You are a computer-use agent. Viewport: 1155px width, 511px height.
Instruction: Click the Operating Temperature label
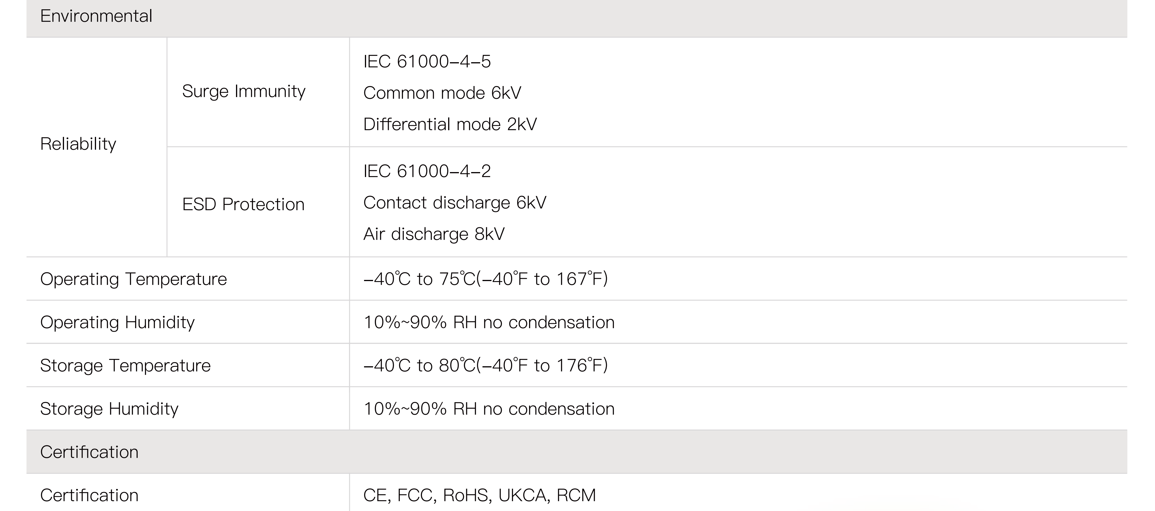tap(134, 279)
